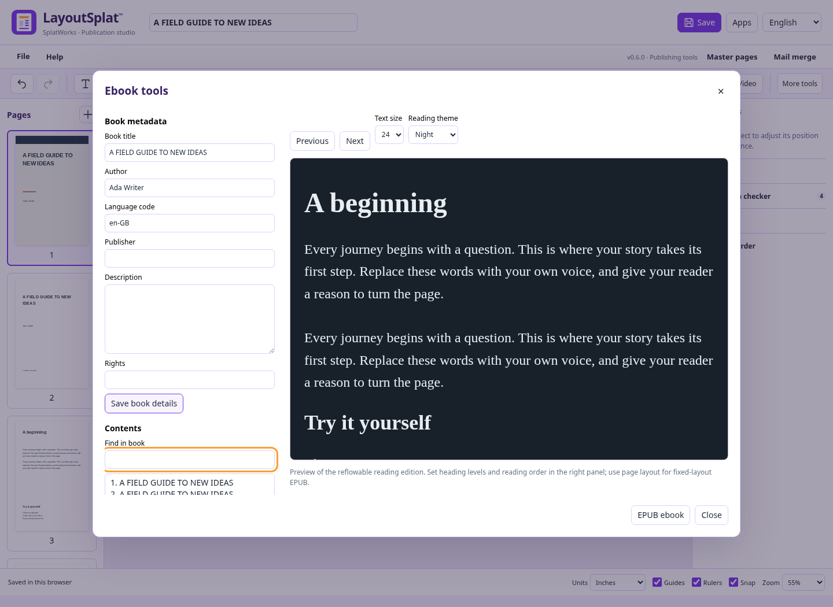Viewport: 833px width, 607px height.
Task: Click Save book details
Action: [144, 404]
